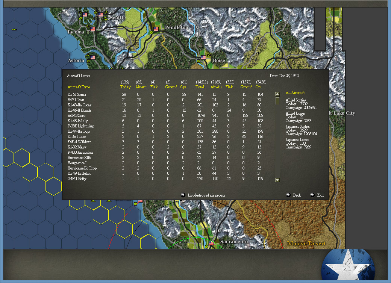The width and height of the screenshot is (391, 283).
Task: Select the green base marker at Pendleton
Action: (x=152, y=33)
